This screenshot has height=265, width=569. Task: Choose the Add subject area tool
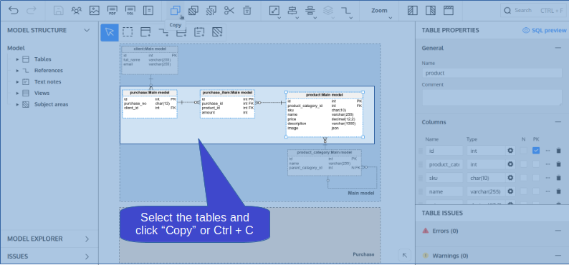tap(217, 32)
